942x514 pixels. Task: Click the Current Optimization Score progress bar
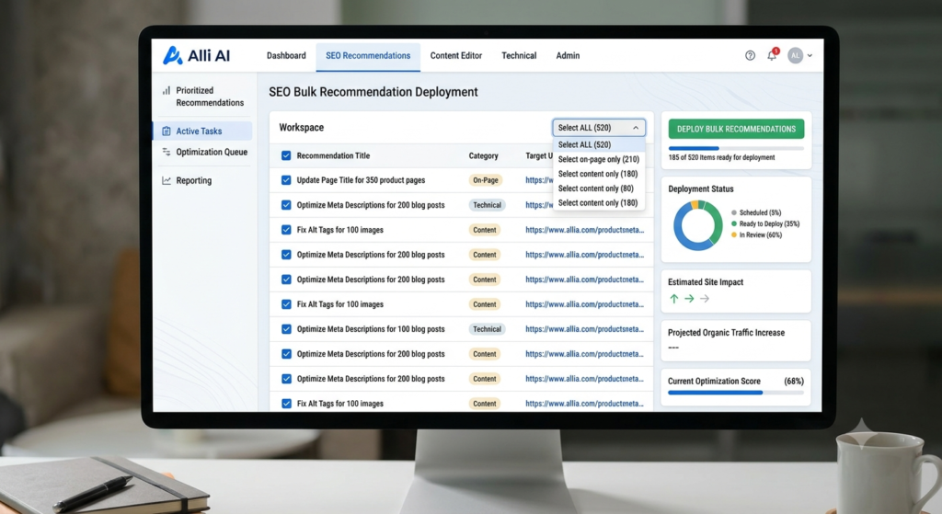pyautogui.click(x=735, y=393)
